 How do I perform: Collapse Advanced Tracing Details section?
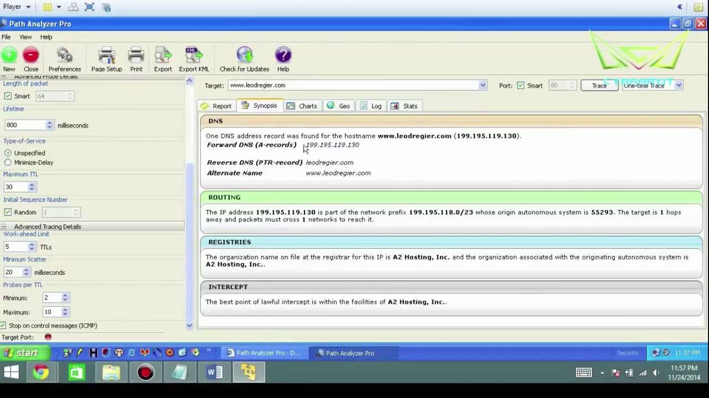pyautogui.click(x=3, y=227)
